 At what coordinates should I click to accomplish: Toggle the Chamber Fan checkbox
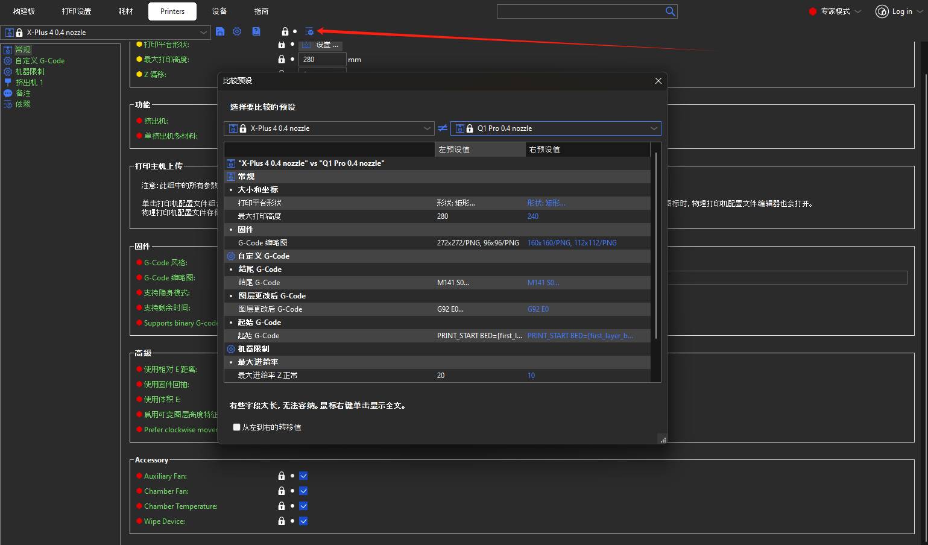303,491
